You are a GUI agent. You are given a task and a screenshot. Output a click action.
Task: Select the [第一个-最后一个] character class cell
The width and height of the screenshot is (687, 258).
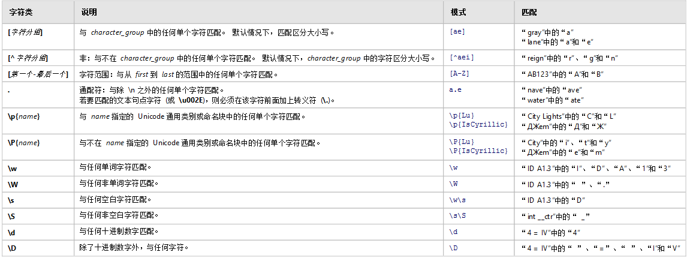tap(38, 74)
